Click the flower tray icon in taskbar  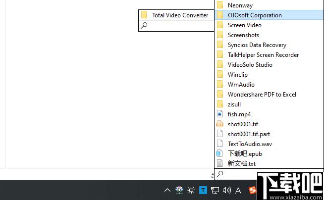point(179,190)
